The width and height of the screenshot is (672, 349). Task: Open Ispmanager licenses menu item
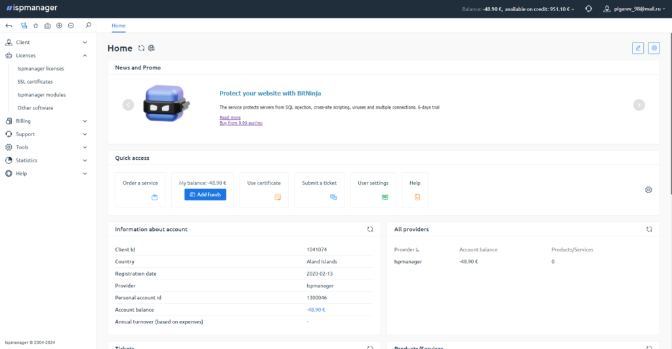click(x=41, y=69)
